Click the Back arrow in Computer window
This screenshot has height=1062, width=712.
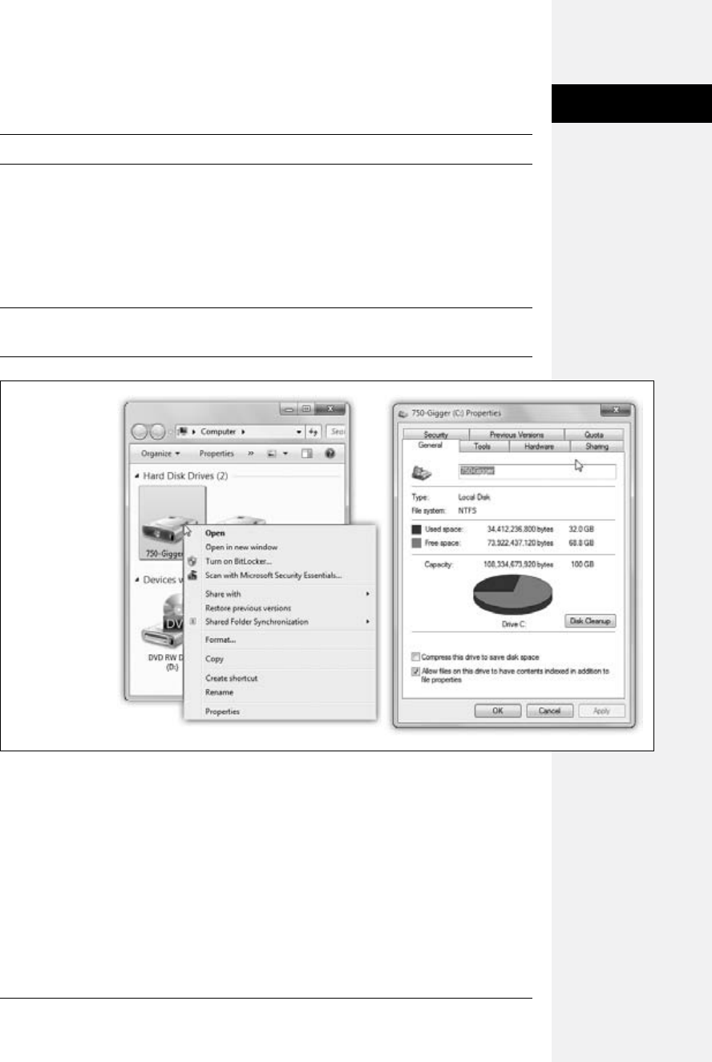140,432
